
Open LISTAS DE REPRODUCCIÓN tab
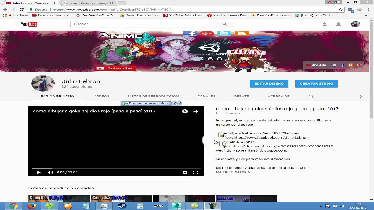pyautogui.click(x=153, y=96)
